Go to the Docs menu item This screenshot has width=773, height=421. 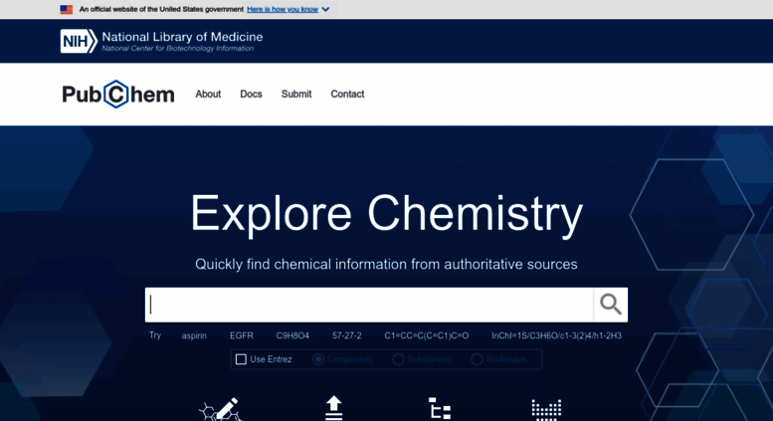pyautogui.click(x=251, y=95)
